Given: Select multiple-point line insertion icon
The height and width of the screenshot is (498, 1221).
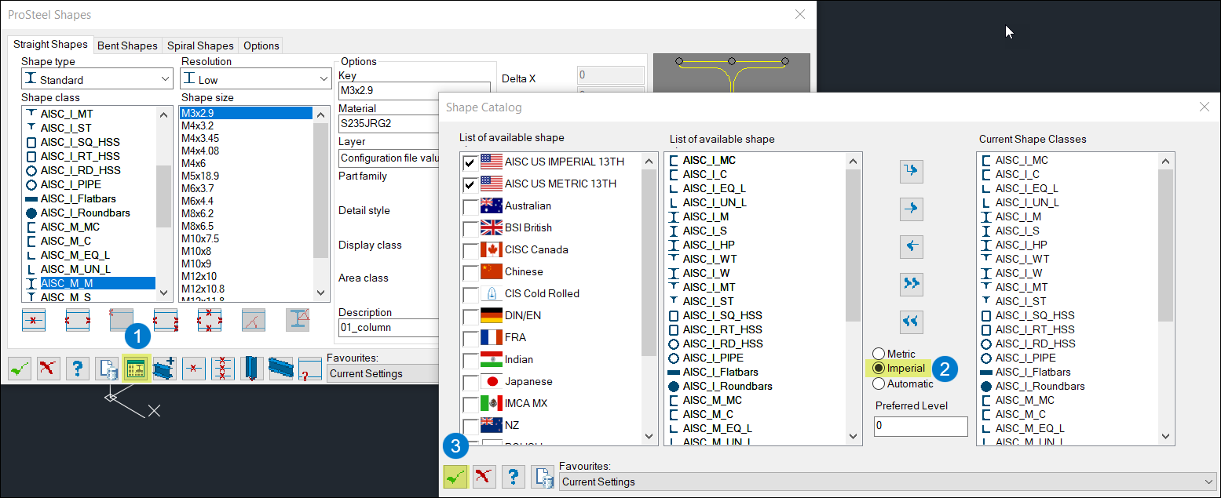Looking at the screenshot, I should (223, 368).
